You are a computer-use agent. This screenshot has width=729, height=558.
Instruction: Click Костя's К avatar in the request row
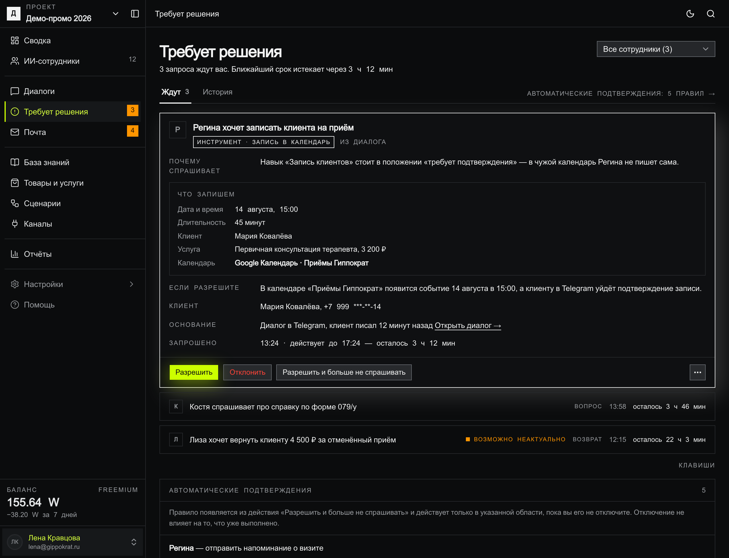tap(176, 406)
